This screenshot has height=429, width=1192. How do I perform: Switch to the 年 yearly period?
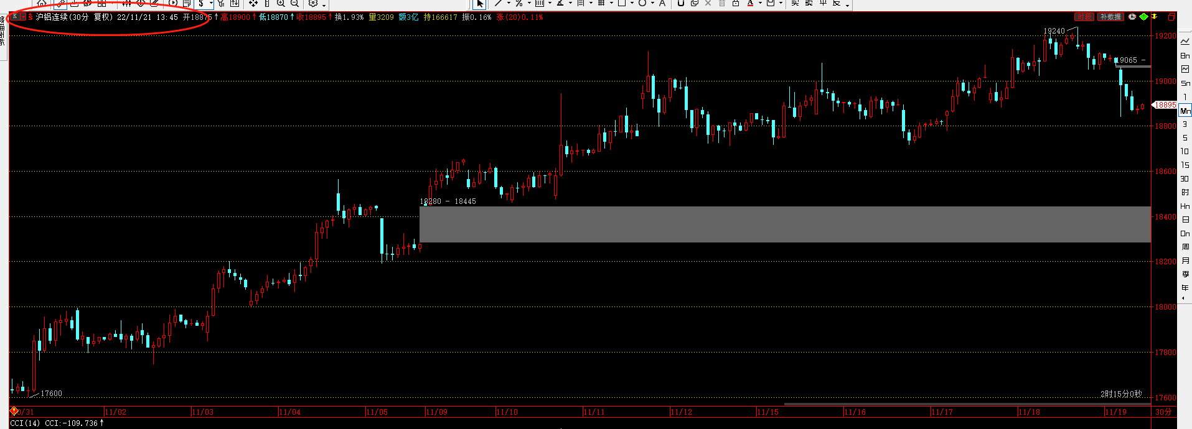pos(1185,288)
